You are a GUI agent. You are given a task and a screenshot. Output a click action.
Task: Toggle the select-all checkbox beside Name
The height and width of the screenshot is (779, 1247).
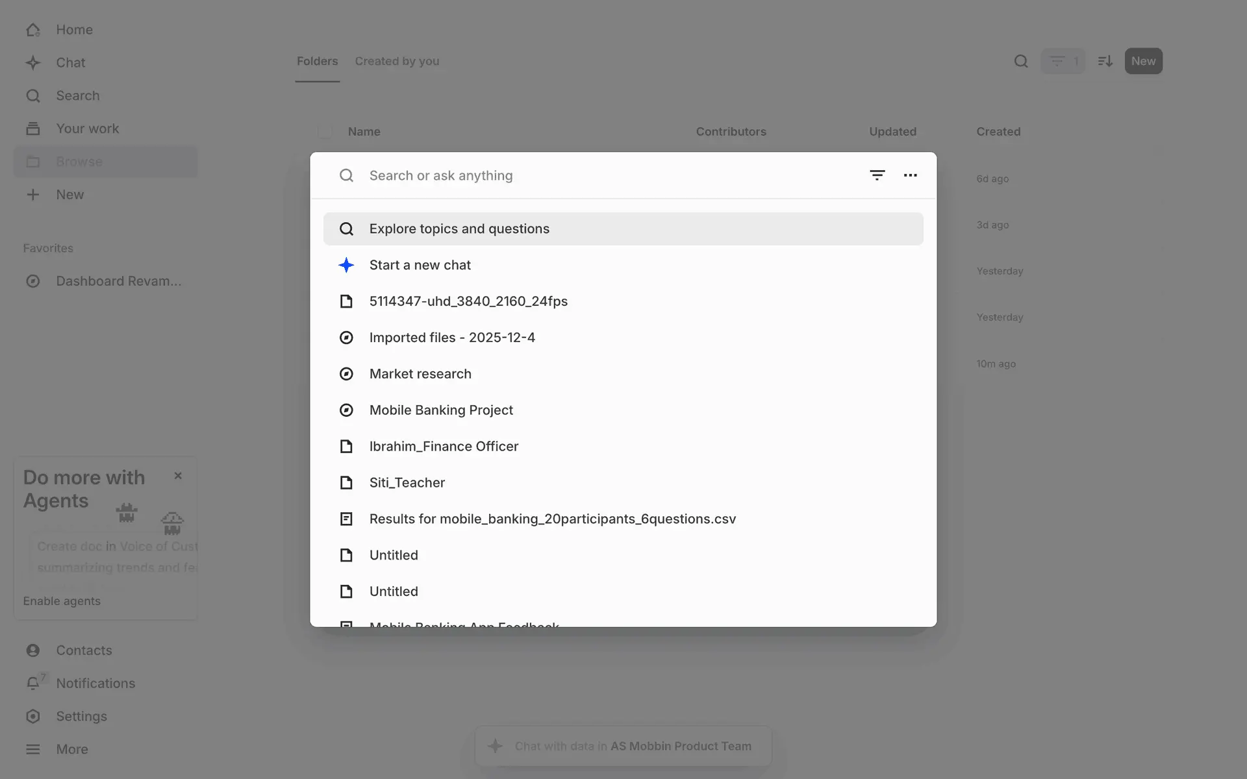325,132
